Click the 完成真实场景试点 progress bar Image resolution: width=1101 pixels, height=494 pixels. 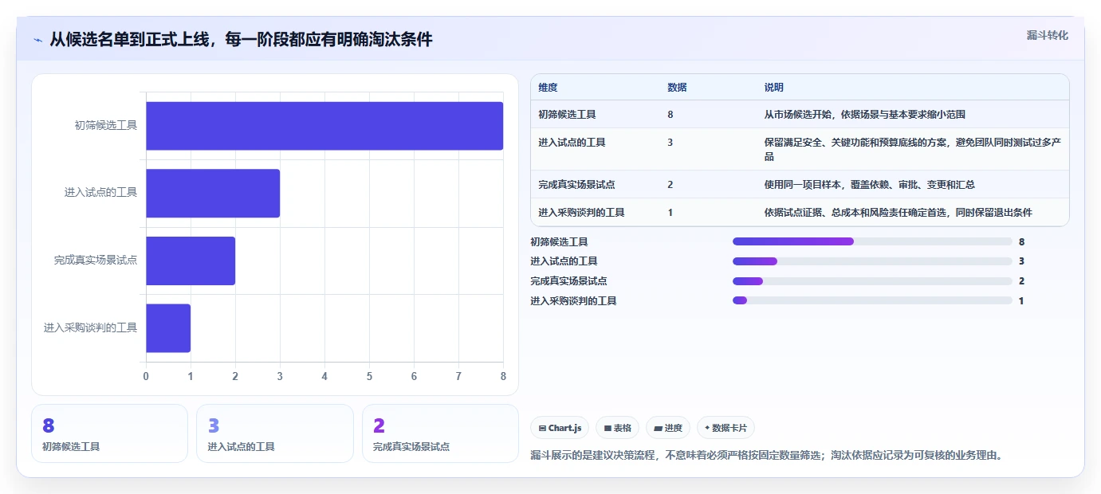tap(872, 281)
